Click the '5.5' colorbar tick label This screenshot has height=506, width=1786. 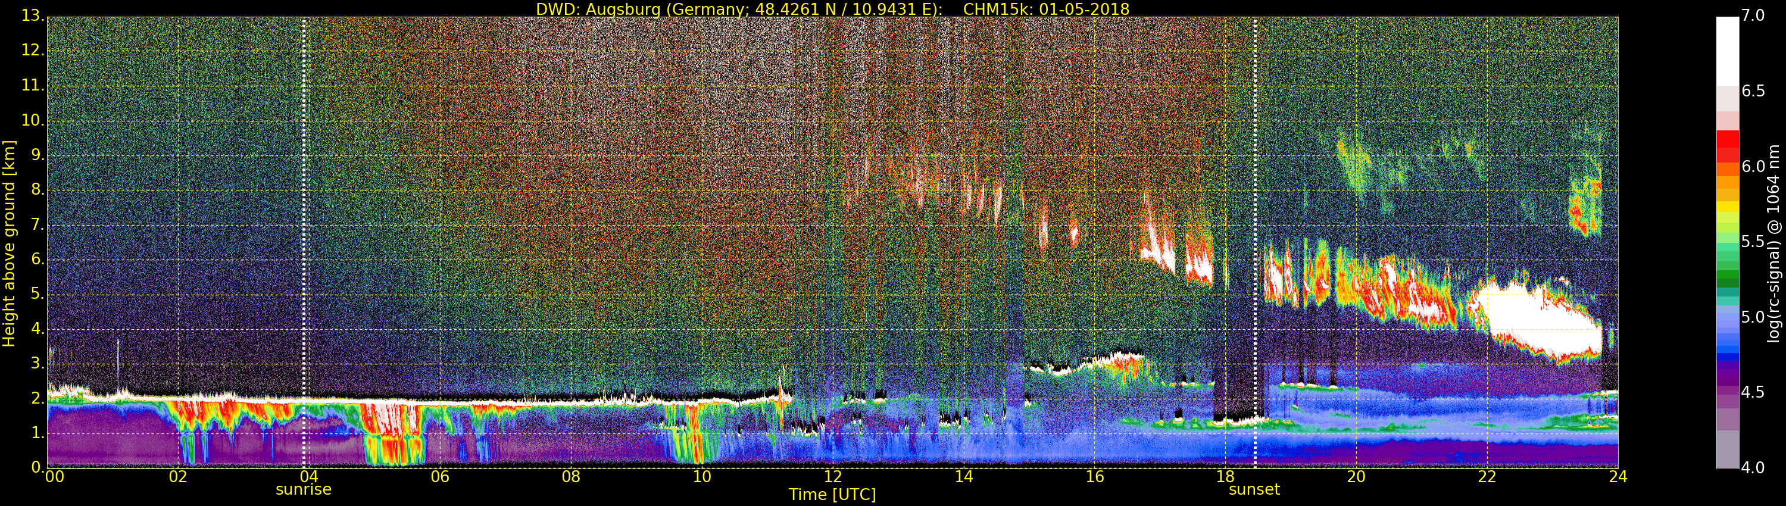click(x=1753, y=242)
